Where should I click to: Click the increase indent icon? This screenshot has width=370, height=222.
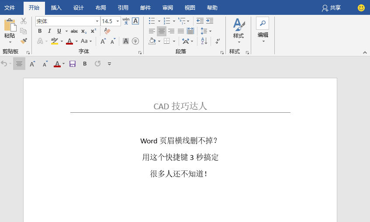point(210,21)
